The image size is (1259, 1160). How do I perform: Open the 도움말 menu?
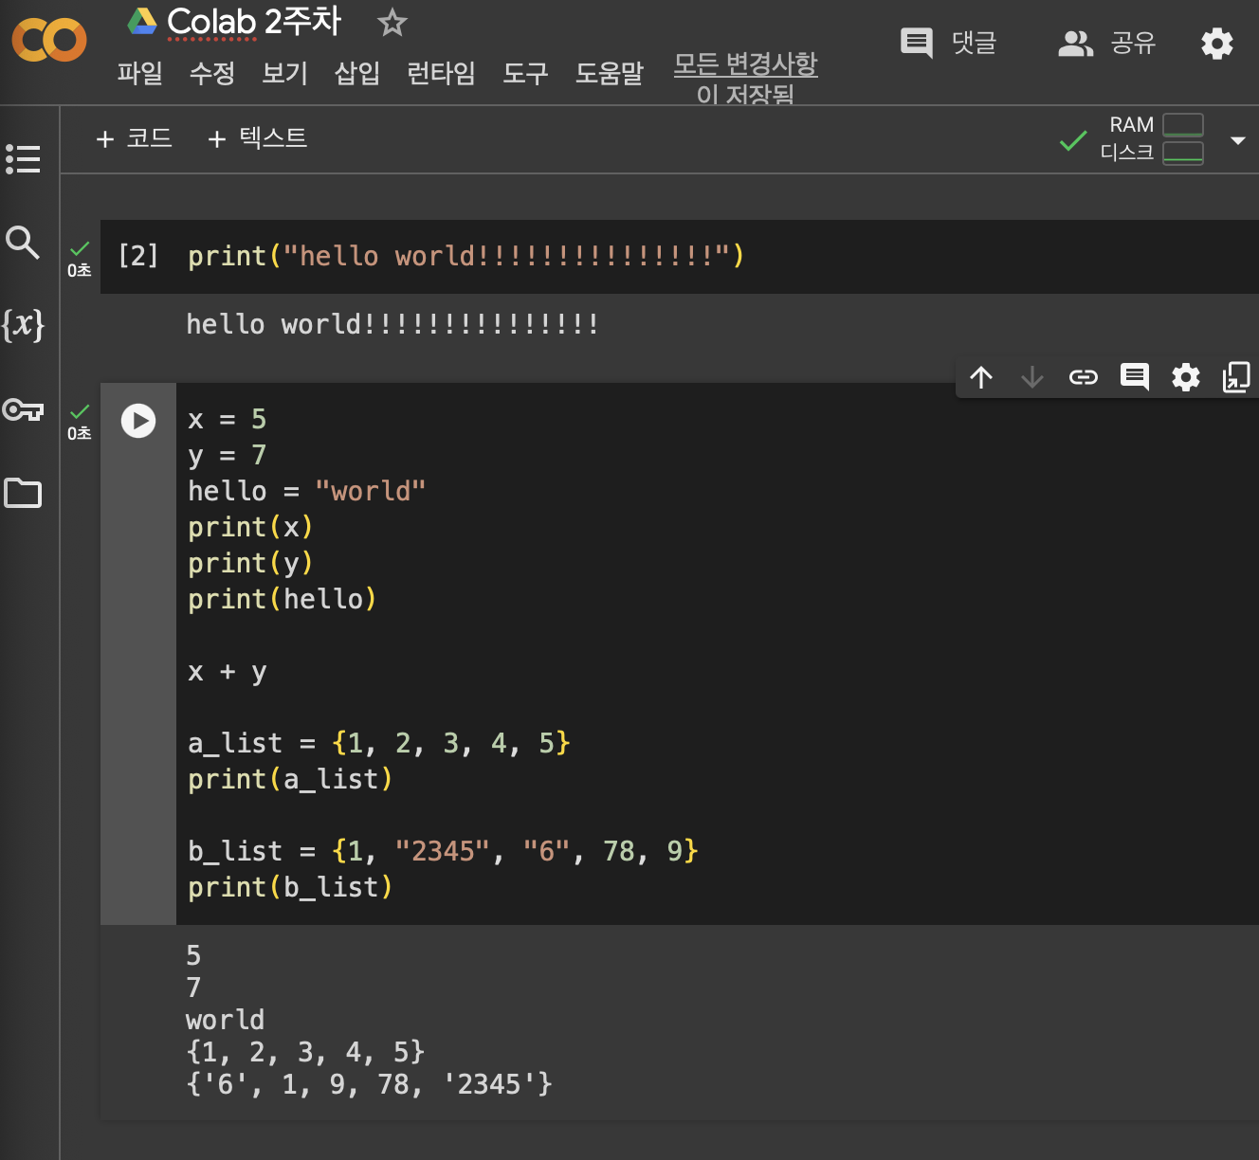pyautogui.click(x=610, y=73)
